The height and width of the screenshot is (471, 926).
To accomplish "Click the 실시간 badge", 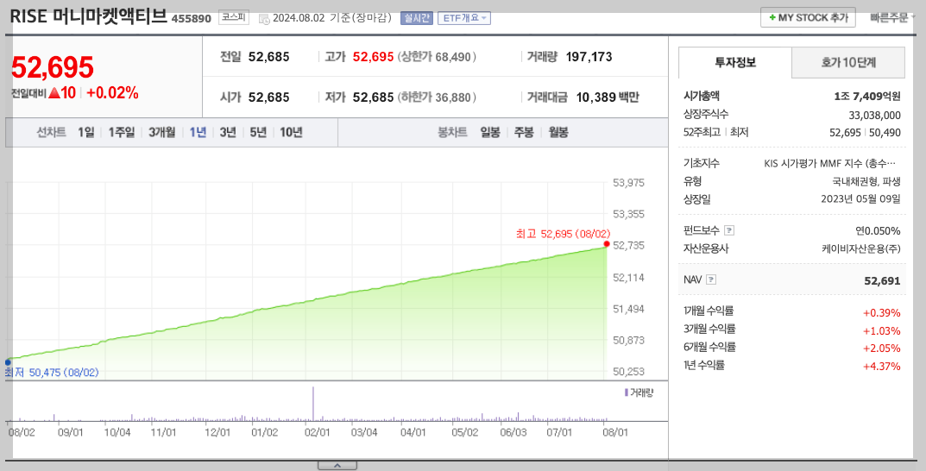I will tap(417, 18).
